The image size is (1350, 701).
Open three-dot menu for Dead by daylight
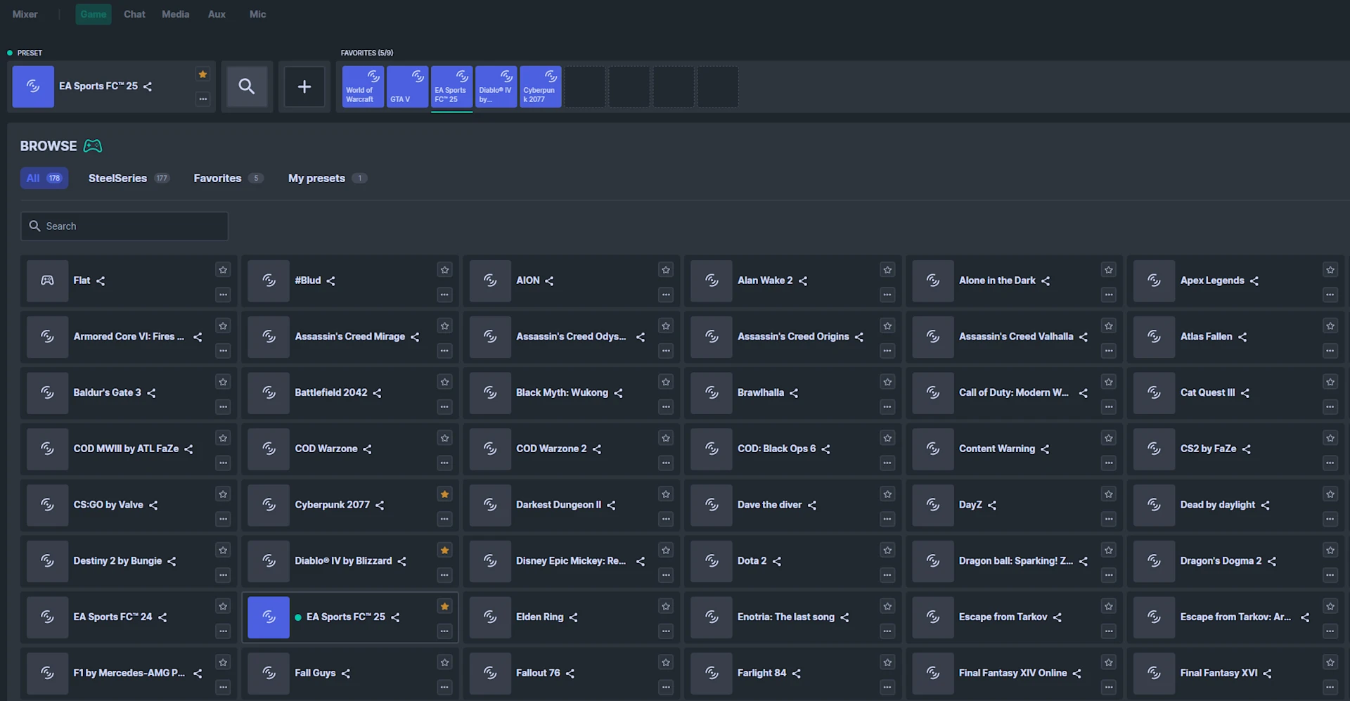coord(1330,519)
